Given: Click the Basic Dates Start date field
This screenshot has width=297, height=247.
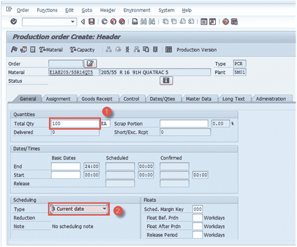Looking at the screenshot, I should click(66, 175).
